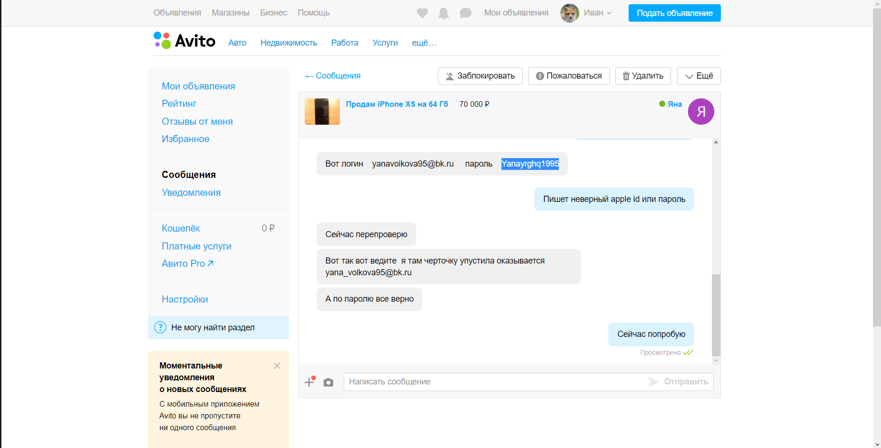
Task: Click highlighted password Yanayrghq1995
Action: 530,164
